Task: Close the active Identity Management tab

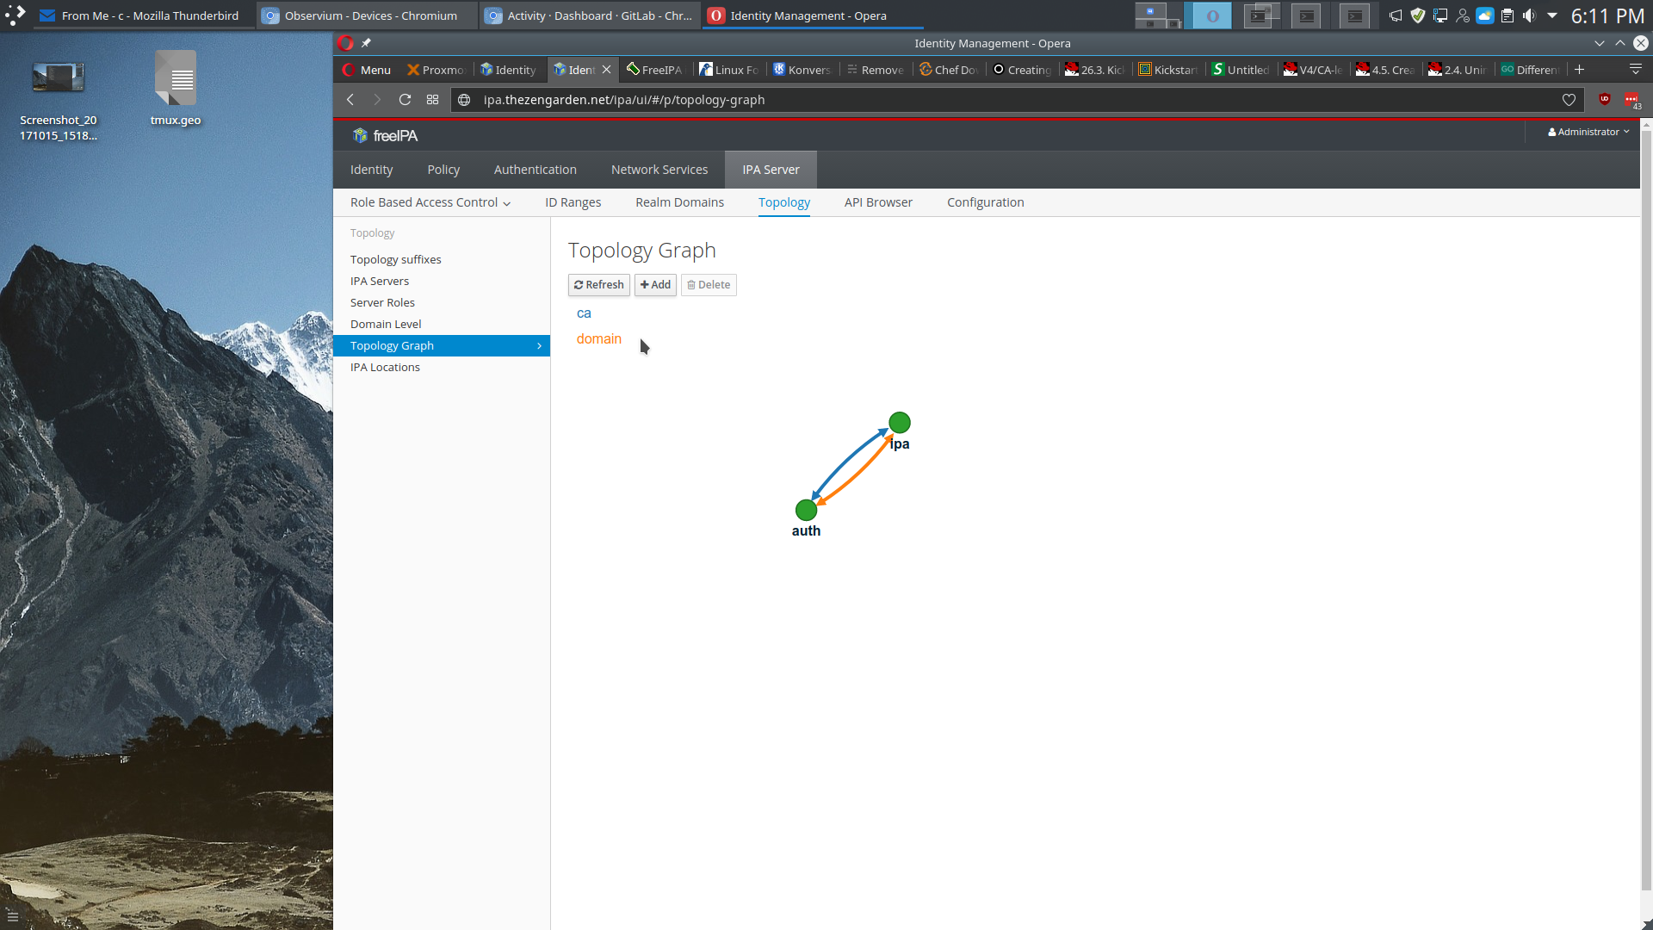Action: [x=606, y=70]
